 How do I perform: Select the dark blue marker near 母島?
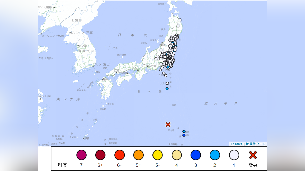(184, 135)
